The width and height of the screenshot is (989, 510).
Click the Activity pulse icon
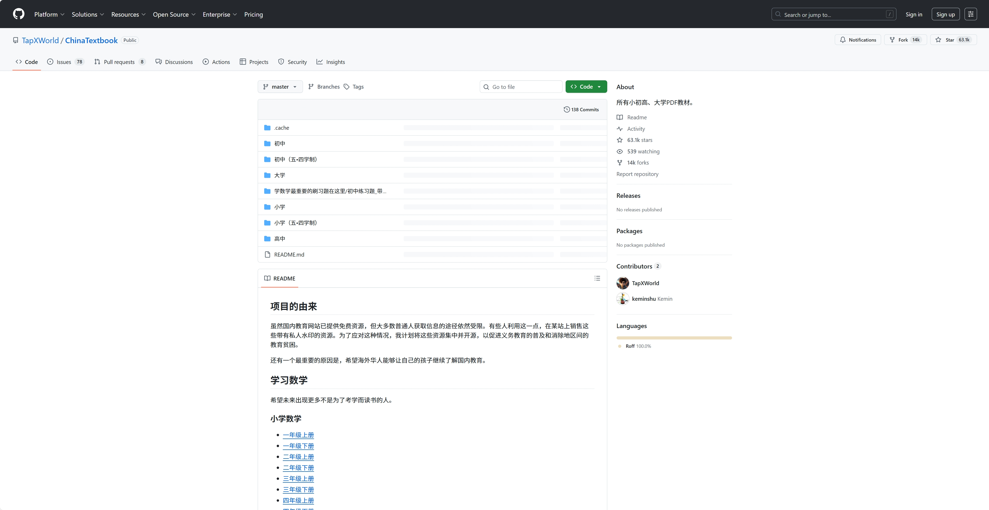click(620, 129)
